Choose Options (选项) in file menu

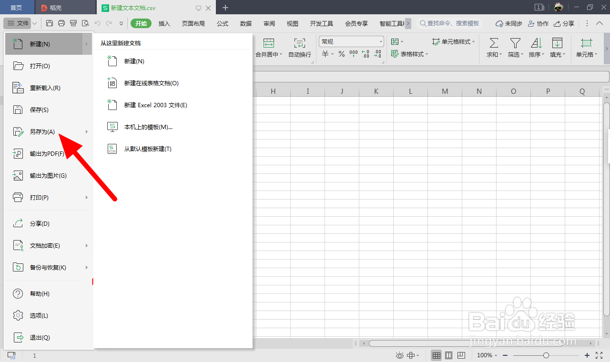coord(48,315)
